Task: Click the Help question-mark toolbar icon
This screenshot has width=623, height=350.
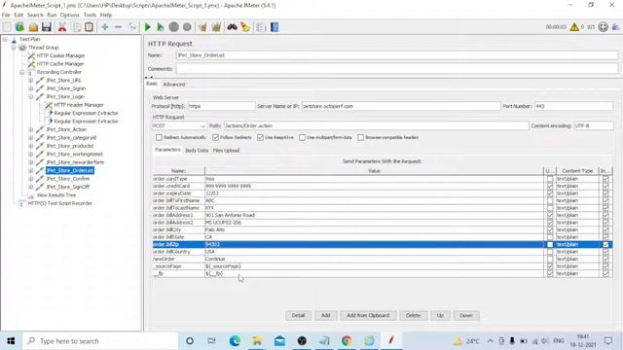Action: click(275, 27)
